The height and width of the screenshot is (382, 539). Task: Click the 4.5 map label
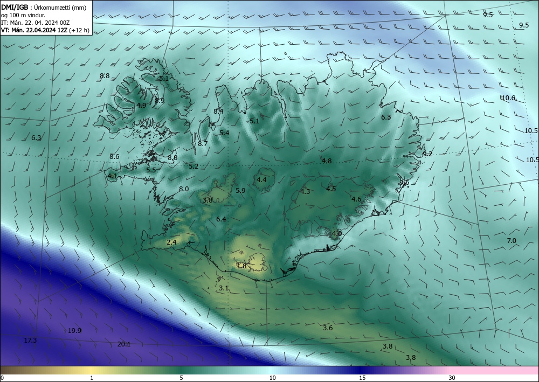[x=331, y=189]
